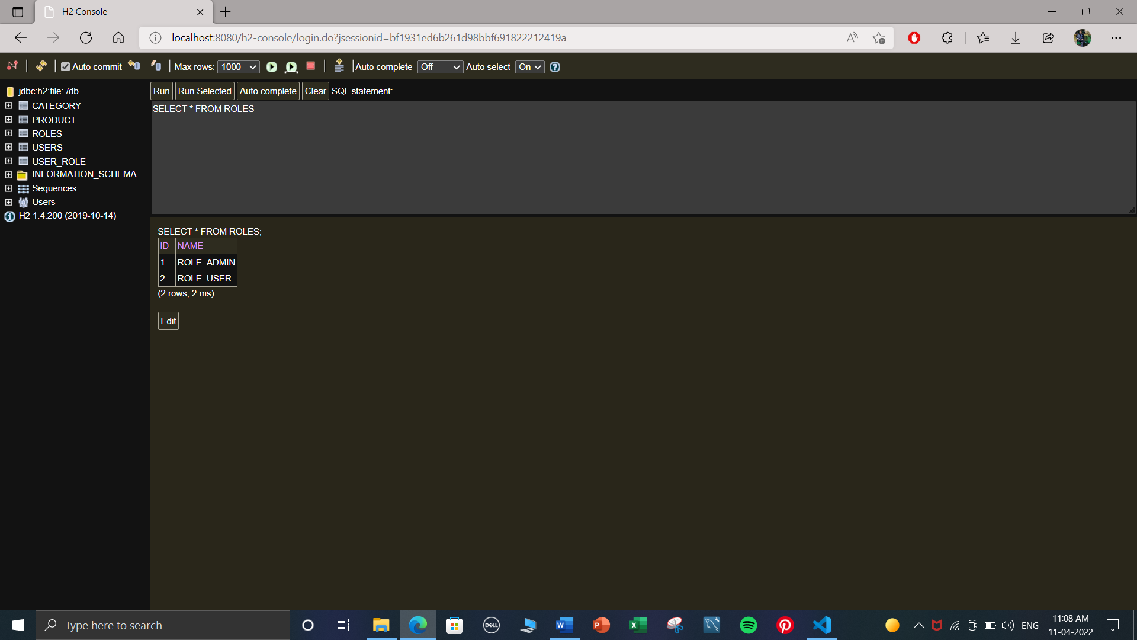Toggle the Auto commit checkbox

(x=65, y=67)
